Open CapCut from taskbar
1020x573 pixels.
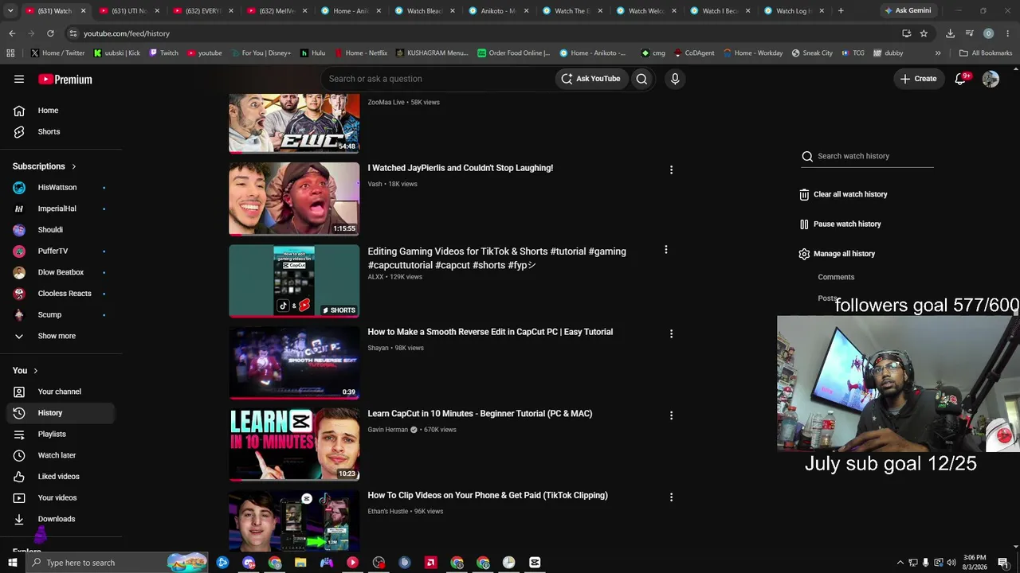pos(535,563)
